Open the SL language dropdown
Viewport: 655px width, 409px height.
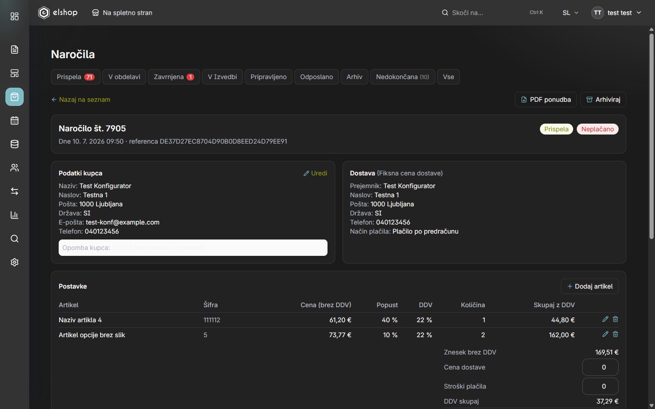[570, 13]
